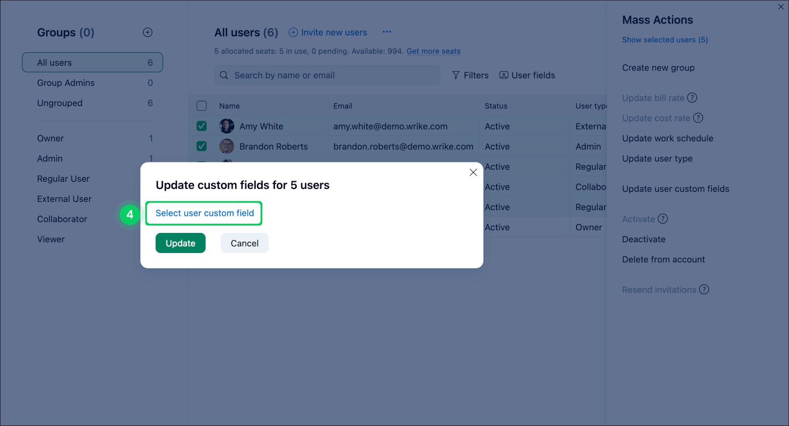Click the help icon beside Resend invitations
Viewport: 789px width, 426px height.
coord(704,289)
